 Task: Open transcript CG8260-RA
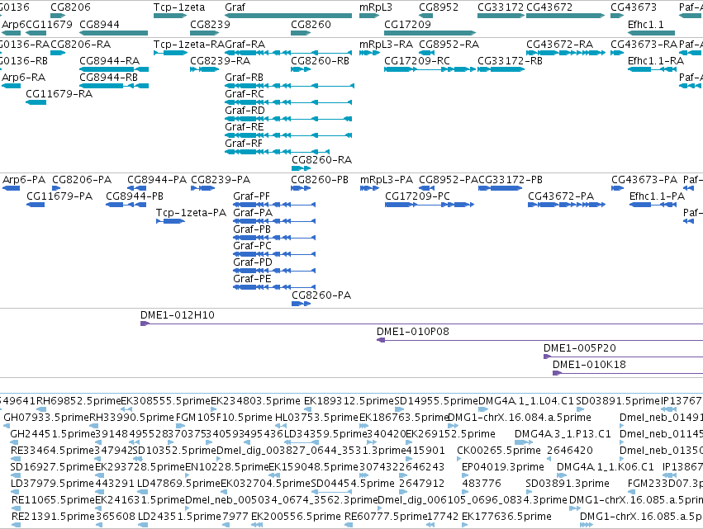click(302, 168)
